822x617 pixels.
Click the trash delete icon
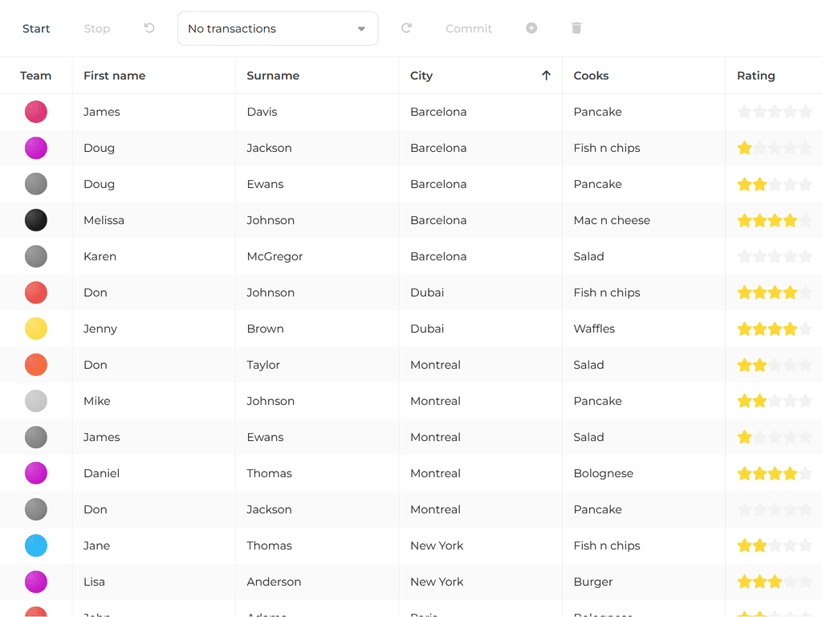point(576,28)
